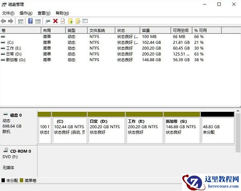Select the 100 MB capacity cell
241x191 pixels.
coord(149,37)
